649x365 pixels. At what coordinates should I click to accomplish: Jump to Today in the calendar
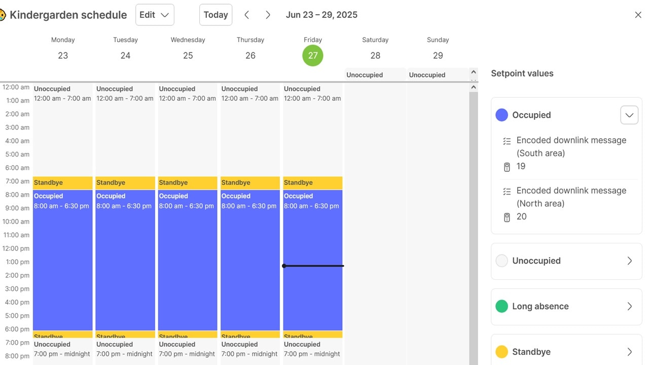(215, 15)
